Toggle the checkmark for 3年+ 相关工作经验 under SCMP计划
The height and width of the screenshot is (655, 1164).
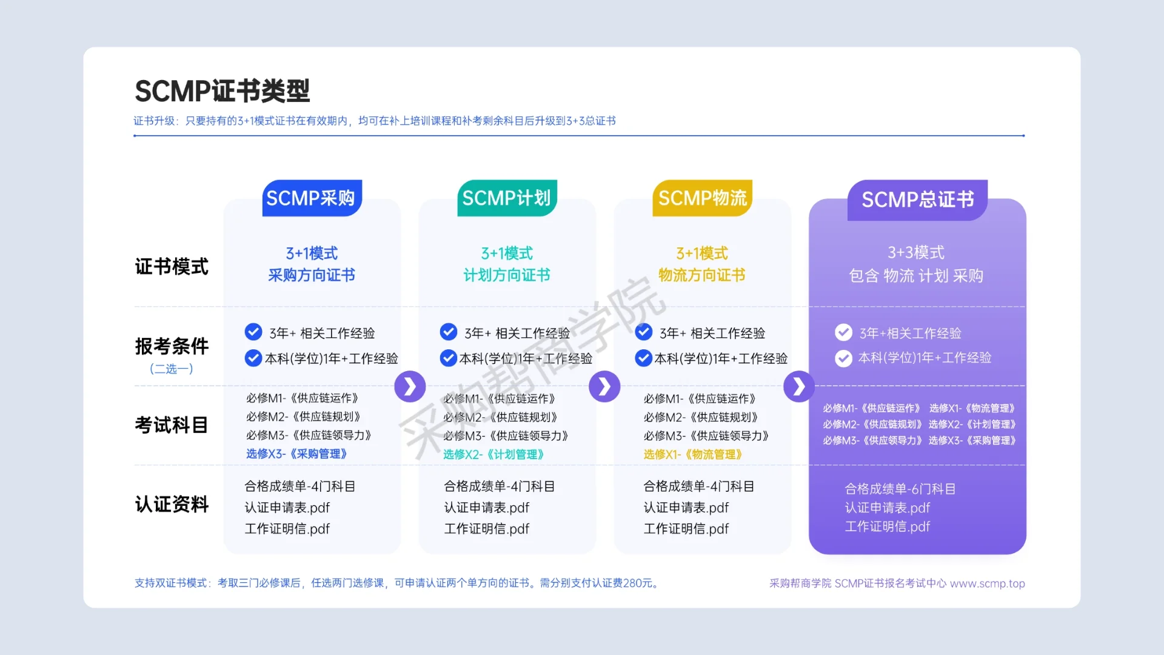click(x=448, y=332)
